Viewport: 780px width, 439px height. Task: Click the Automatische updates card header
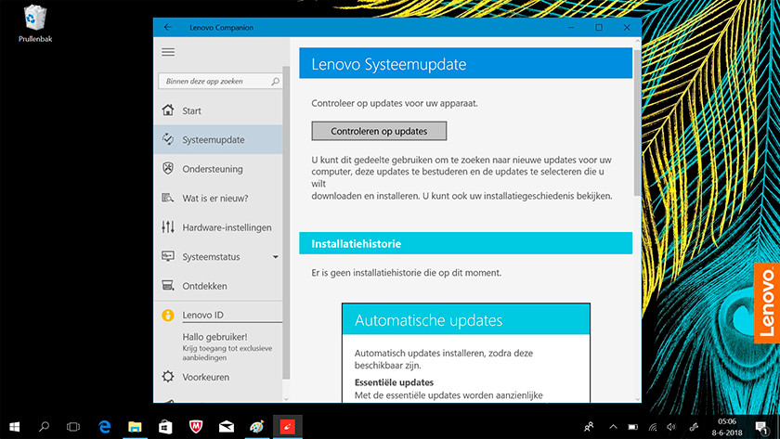(x=466, y=319)
